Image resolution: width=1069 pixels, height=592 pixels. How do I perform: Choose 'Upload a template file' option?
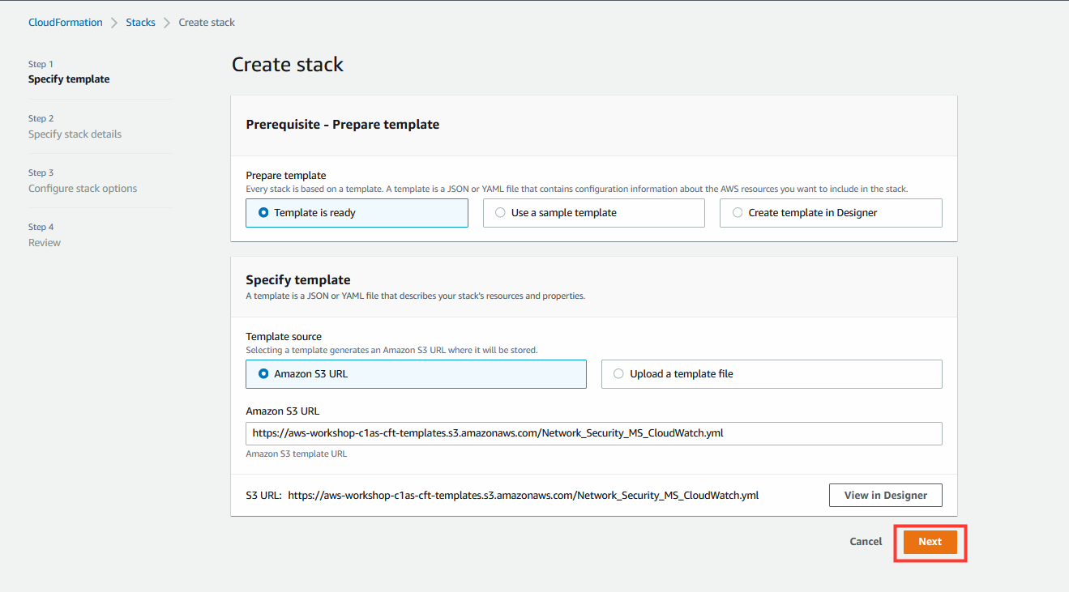772,374
